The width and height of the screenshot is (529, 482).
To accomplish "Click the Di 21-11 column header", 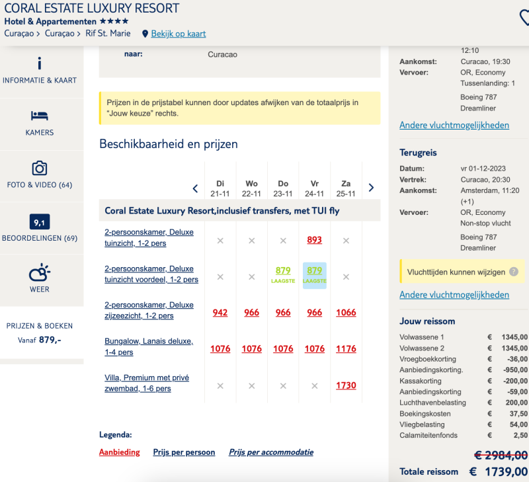I will (x=220, y=188).
